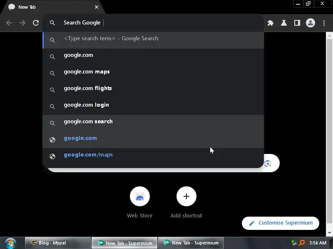Viewport: 333px width, 249px height.
Task: Open the Experiments flask icon
Action: [284, 23]
